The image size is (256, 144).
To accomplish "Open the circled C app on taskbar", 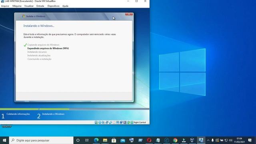I will click(x=166, y=140).
